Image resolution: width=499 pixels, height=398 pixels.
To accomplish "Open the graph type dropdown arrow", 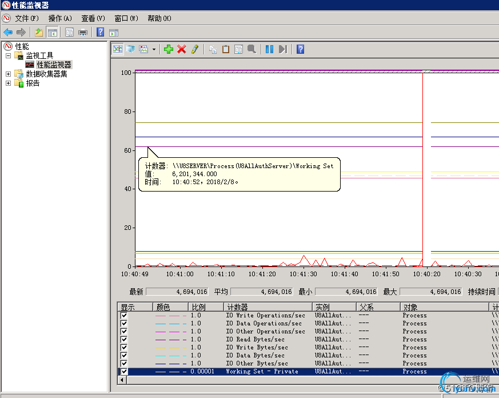I will [x=154, y=50].
